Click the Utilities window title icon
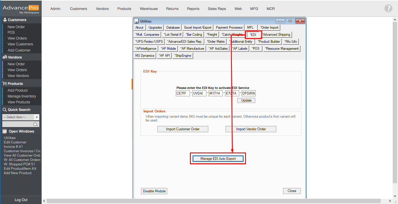The height and width of the screenshot is (204, 398). (x=136, y=21)
